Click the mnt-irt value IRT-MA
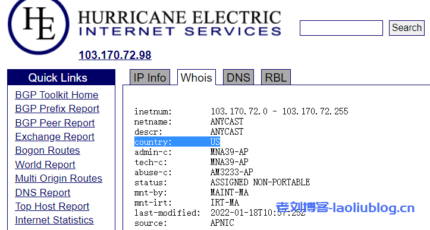This screenshot has height=230, width=430. 225,203
